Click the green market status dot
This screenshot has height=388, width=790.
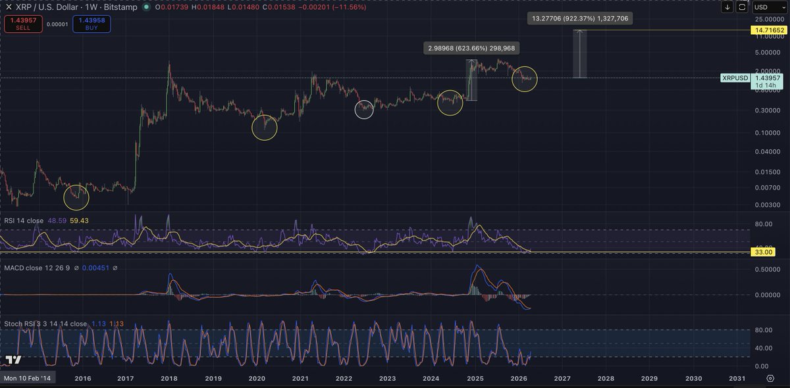pyautogui.click(x=145, y=7)
